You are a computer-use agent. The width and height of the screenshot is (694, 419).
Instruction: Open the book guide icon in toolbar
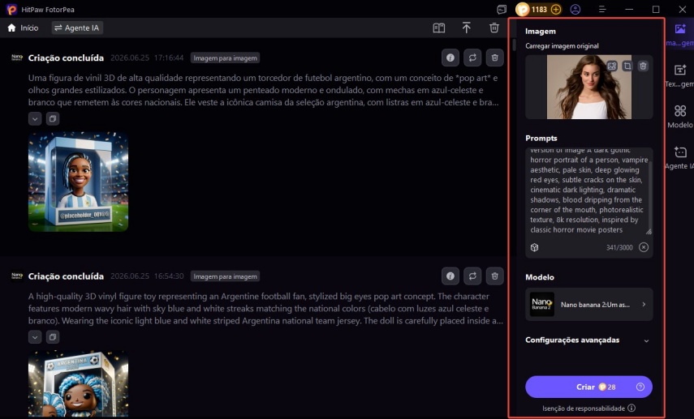click(438, 28)
